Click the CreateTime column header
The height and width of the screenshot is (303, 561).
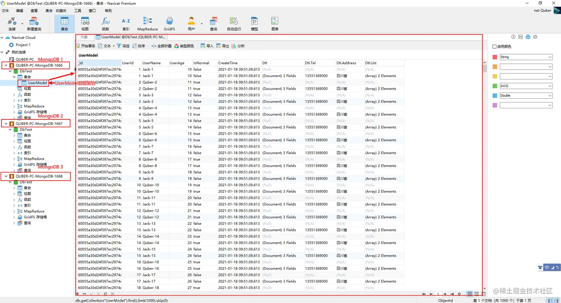click(x=239, y=63)
